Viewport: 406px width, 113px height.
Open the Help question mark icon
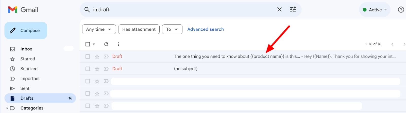(x=401, y=10)
